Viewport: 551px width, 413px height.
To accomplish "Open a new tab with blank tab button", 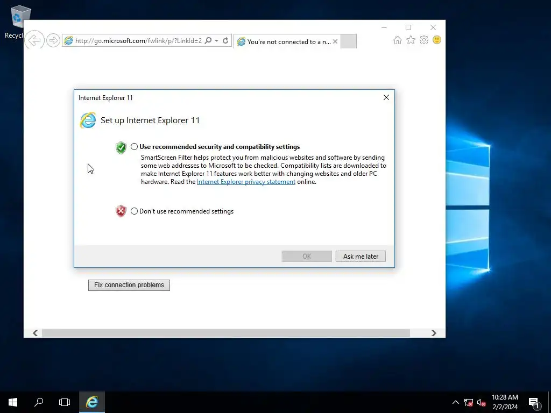I will (x=349, y=41).
